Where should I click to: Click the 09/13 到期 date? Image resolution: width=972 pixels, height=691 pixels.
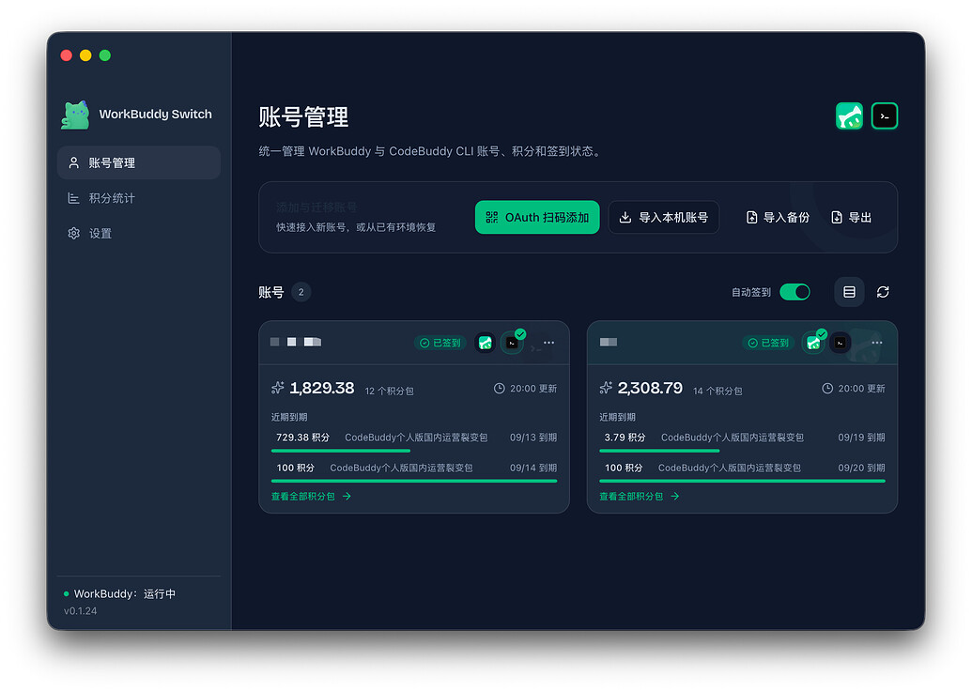[533, 438]
